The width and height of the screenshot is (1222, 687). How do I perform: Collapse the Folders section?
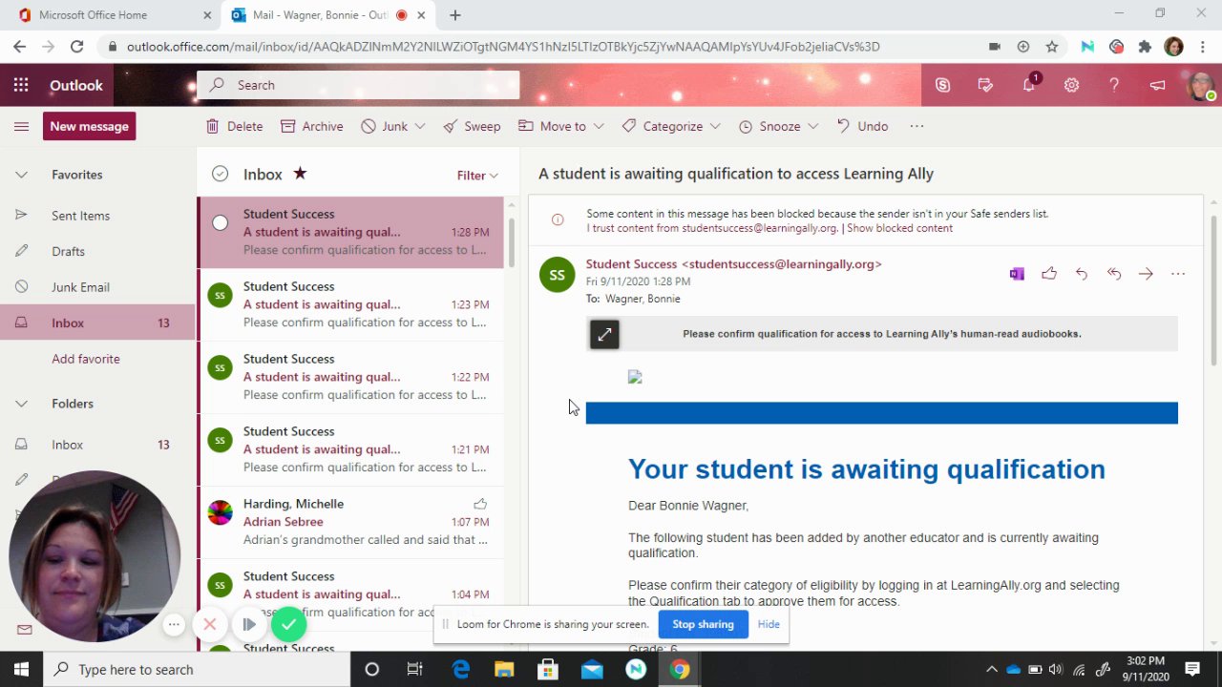click(21, 404)
